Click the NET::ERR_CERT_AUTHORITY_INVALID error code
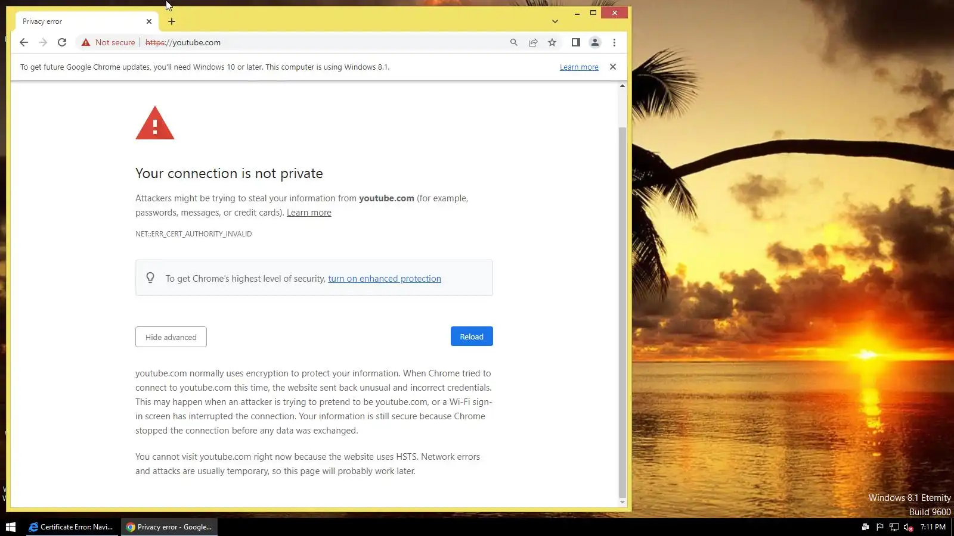 click(194, 234)
